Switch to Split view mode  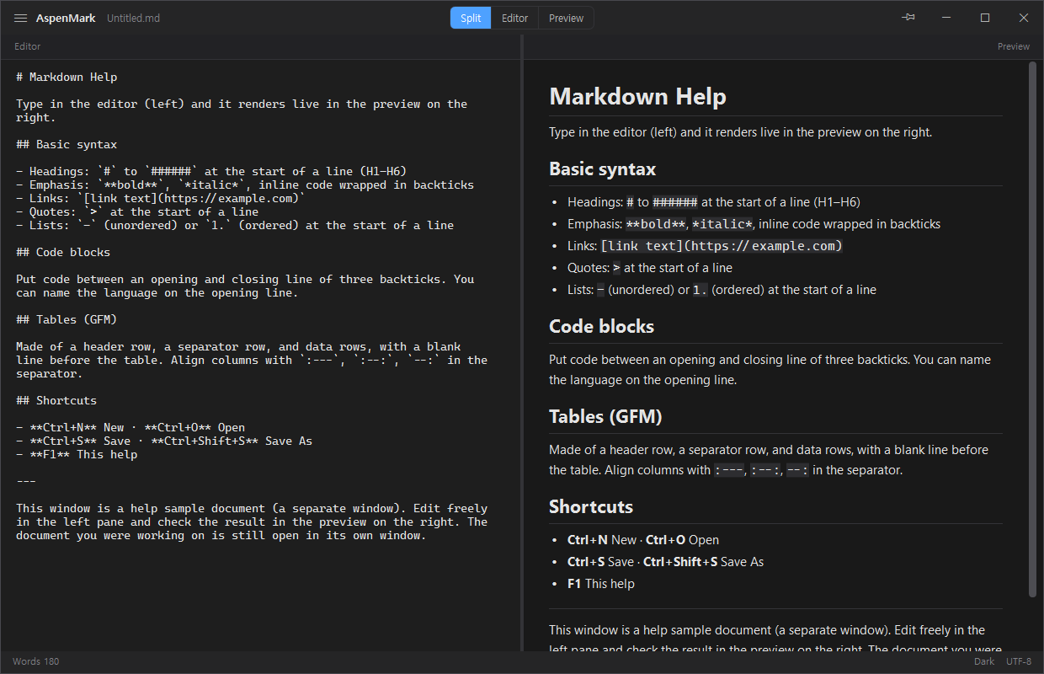471,18
